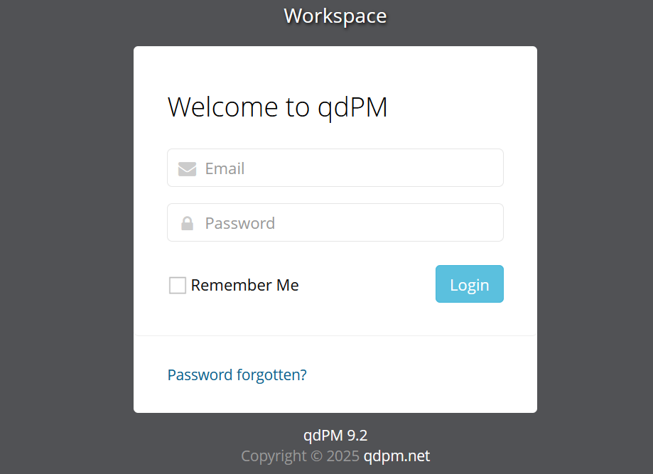Viewport: 653px width, 474px height.
Task: Open the Password forgotten? link
Action: (237, 375)
